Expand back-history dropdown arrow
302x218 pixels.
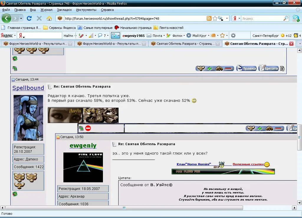[x=21, y=19]
